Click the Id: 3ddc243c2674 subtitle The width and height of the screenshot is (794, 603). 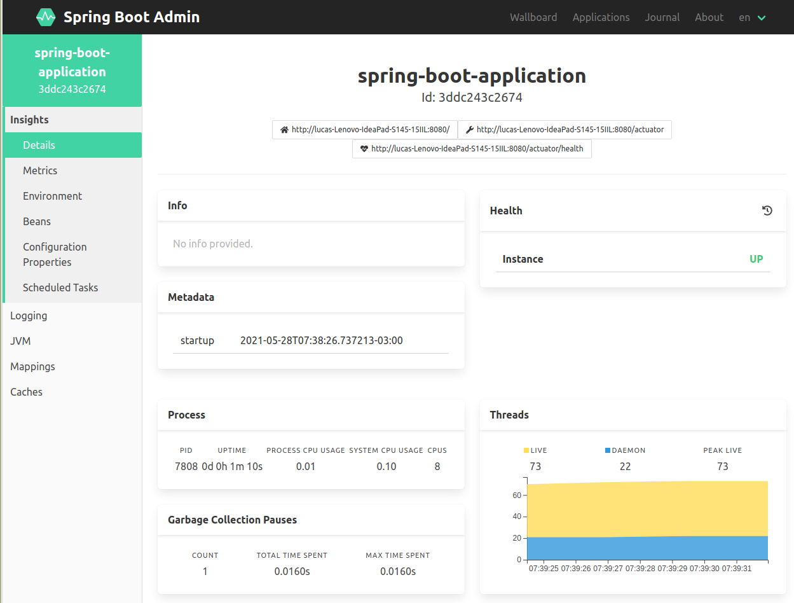click(472, 97)
